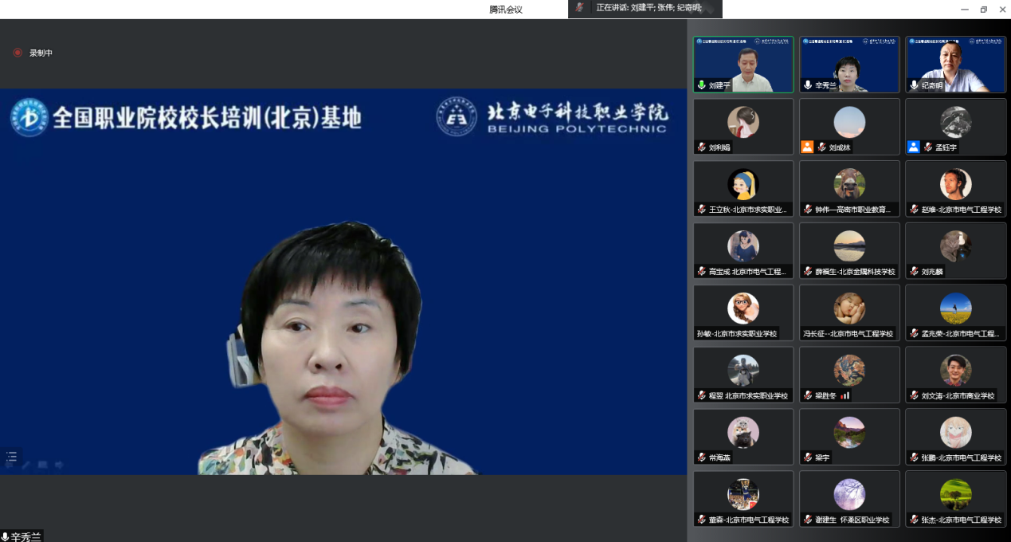The width and height of the screenshot is (1011, 542).
Task: Click the muted mic icon for 刘文涛
Action: (914, 395)
